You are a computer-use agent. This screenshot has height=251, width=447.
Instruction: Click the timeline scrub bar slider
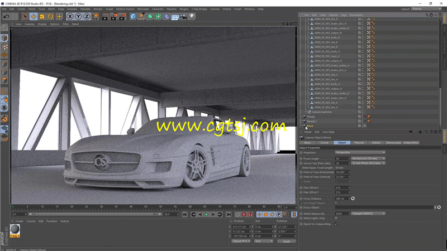point(95,214)
